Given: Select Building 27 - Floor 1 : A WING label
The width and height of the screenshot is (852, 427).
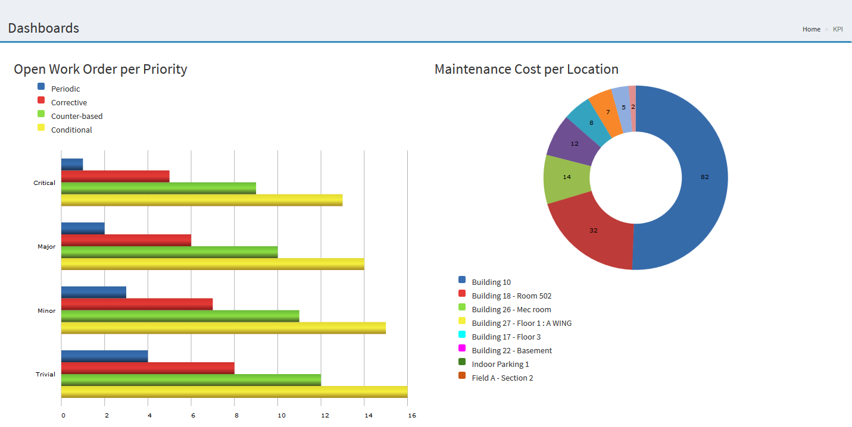Looking at the screenshot, I should tap(522, 324).
